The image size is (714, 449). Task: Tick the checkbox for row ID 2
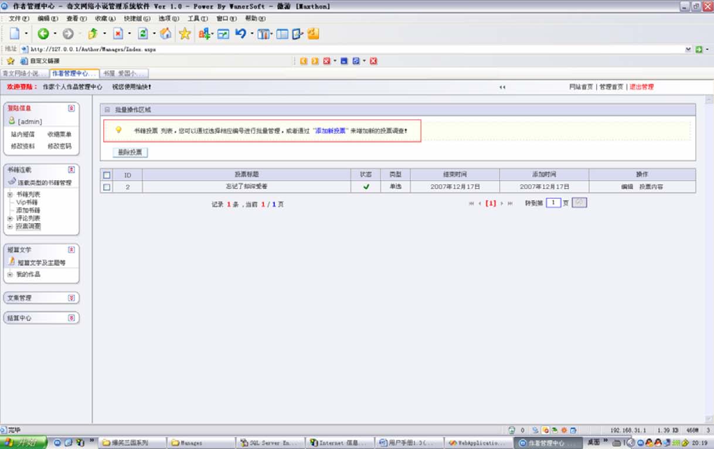tap(107, 187)
